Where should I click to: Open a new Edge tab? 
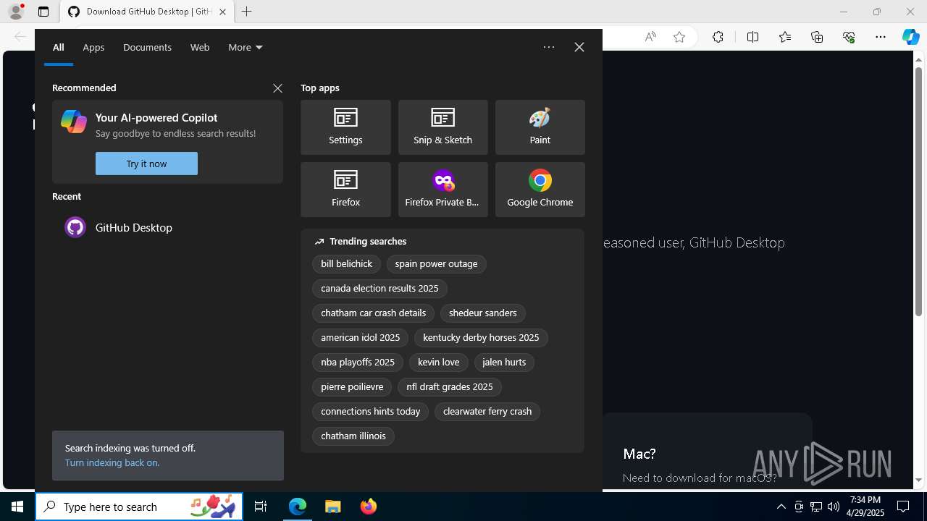pos(247,12)
